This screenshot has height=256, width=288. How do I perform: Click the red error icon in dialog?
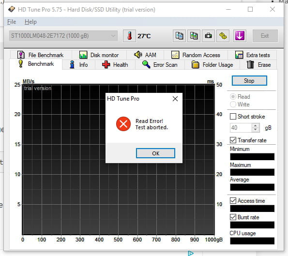(123, 124)
